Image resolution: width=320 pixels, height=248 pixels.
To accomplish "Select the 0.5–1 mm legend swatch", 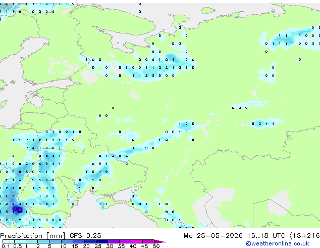I will click(20, 241).
